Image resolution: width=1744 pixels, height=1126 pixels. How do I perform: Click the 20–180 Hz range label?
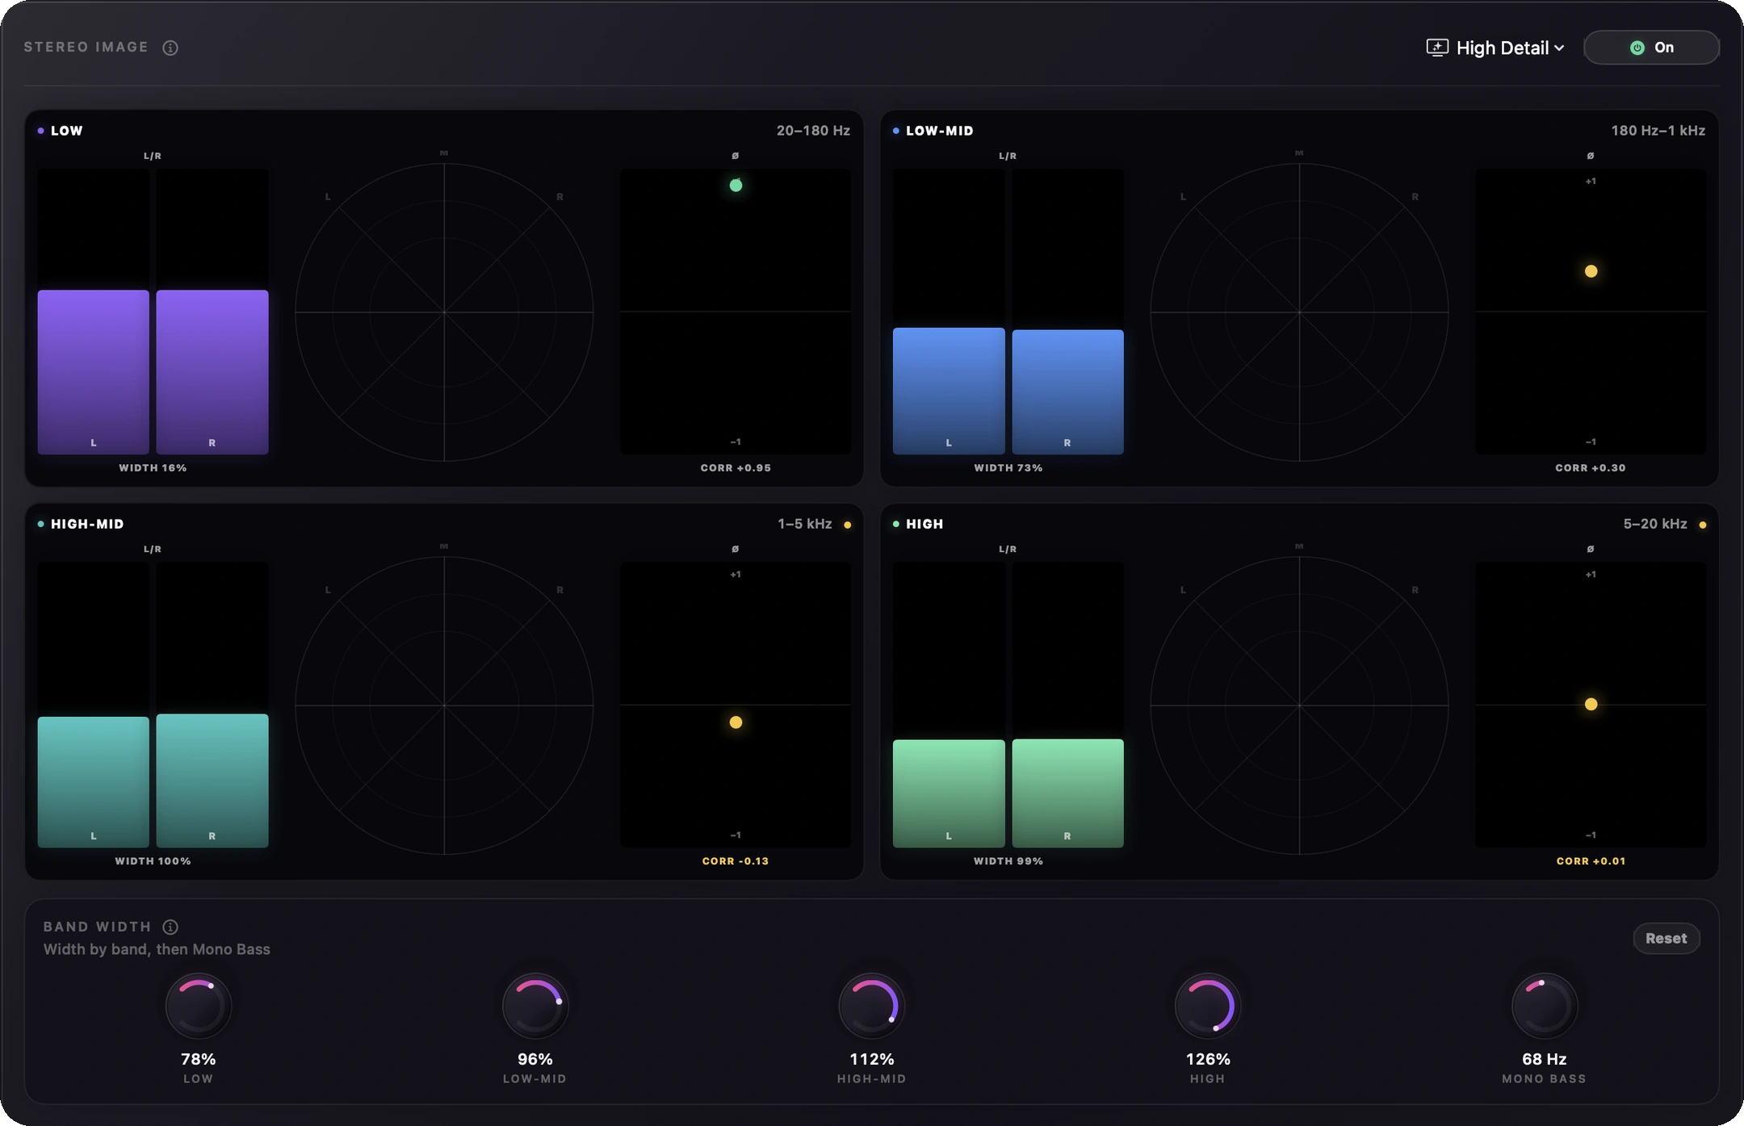coord(813,131)
